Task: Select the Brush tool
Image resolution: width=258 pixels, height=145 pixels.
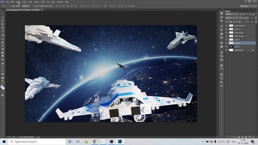Action: 2,39
